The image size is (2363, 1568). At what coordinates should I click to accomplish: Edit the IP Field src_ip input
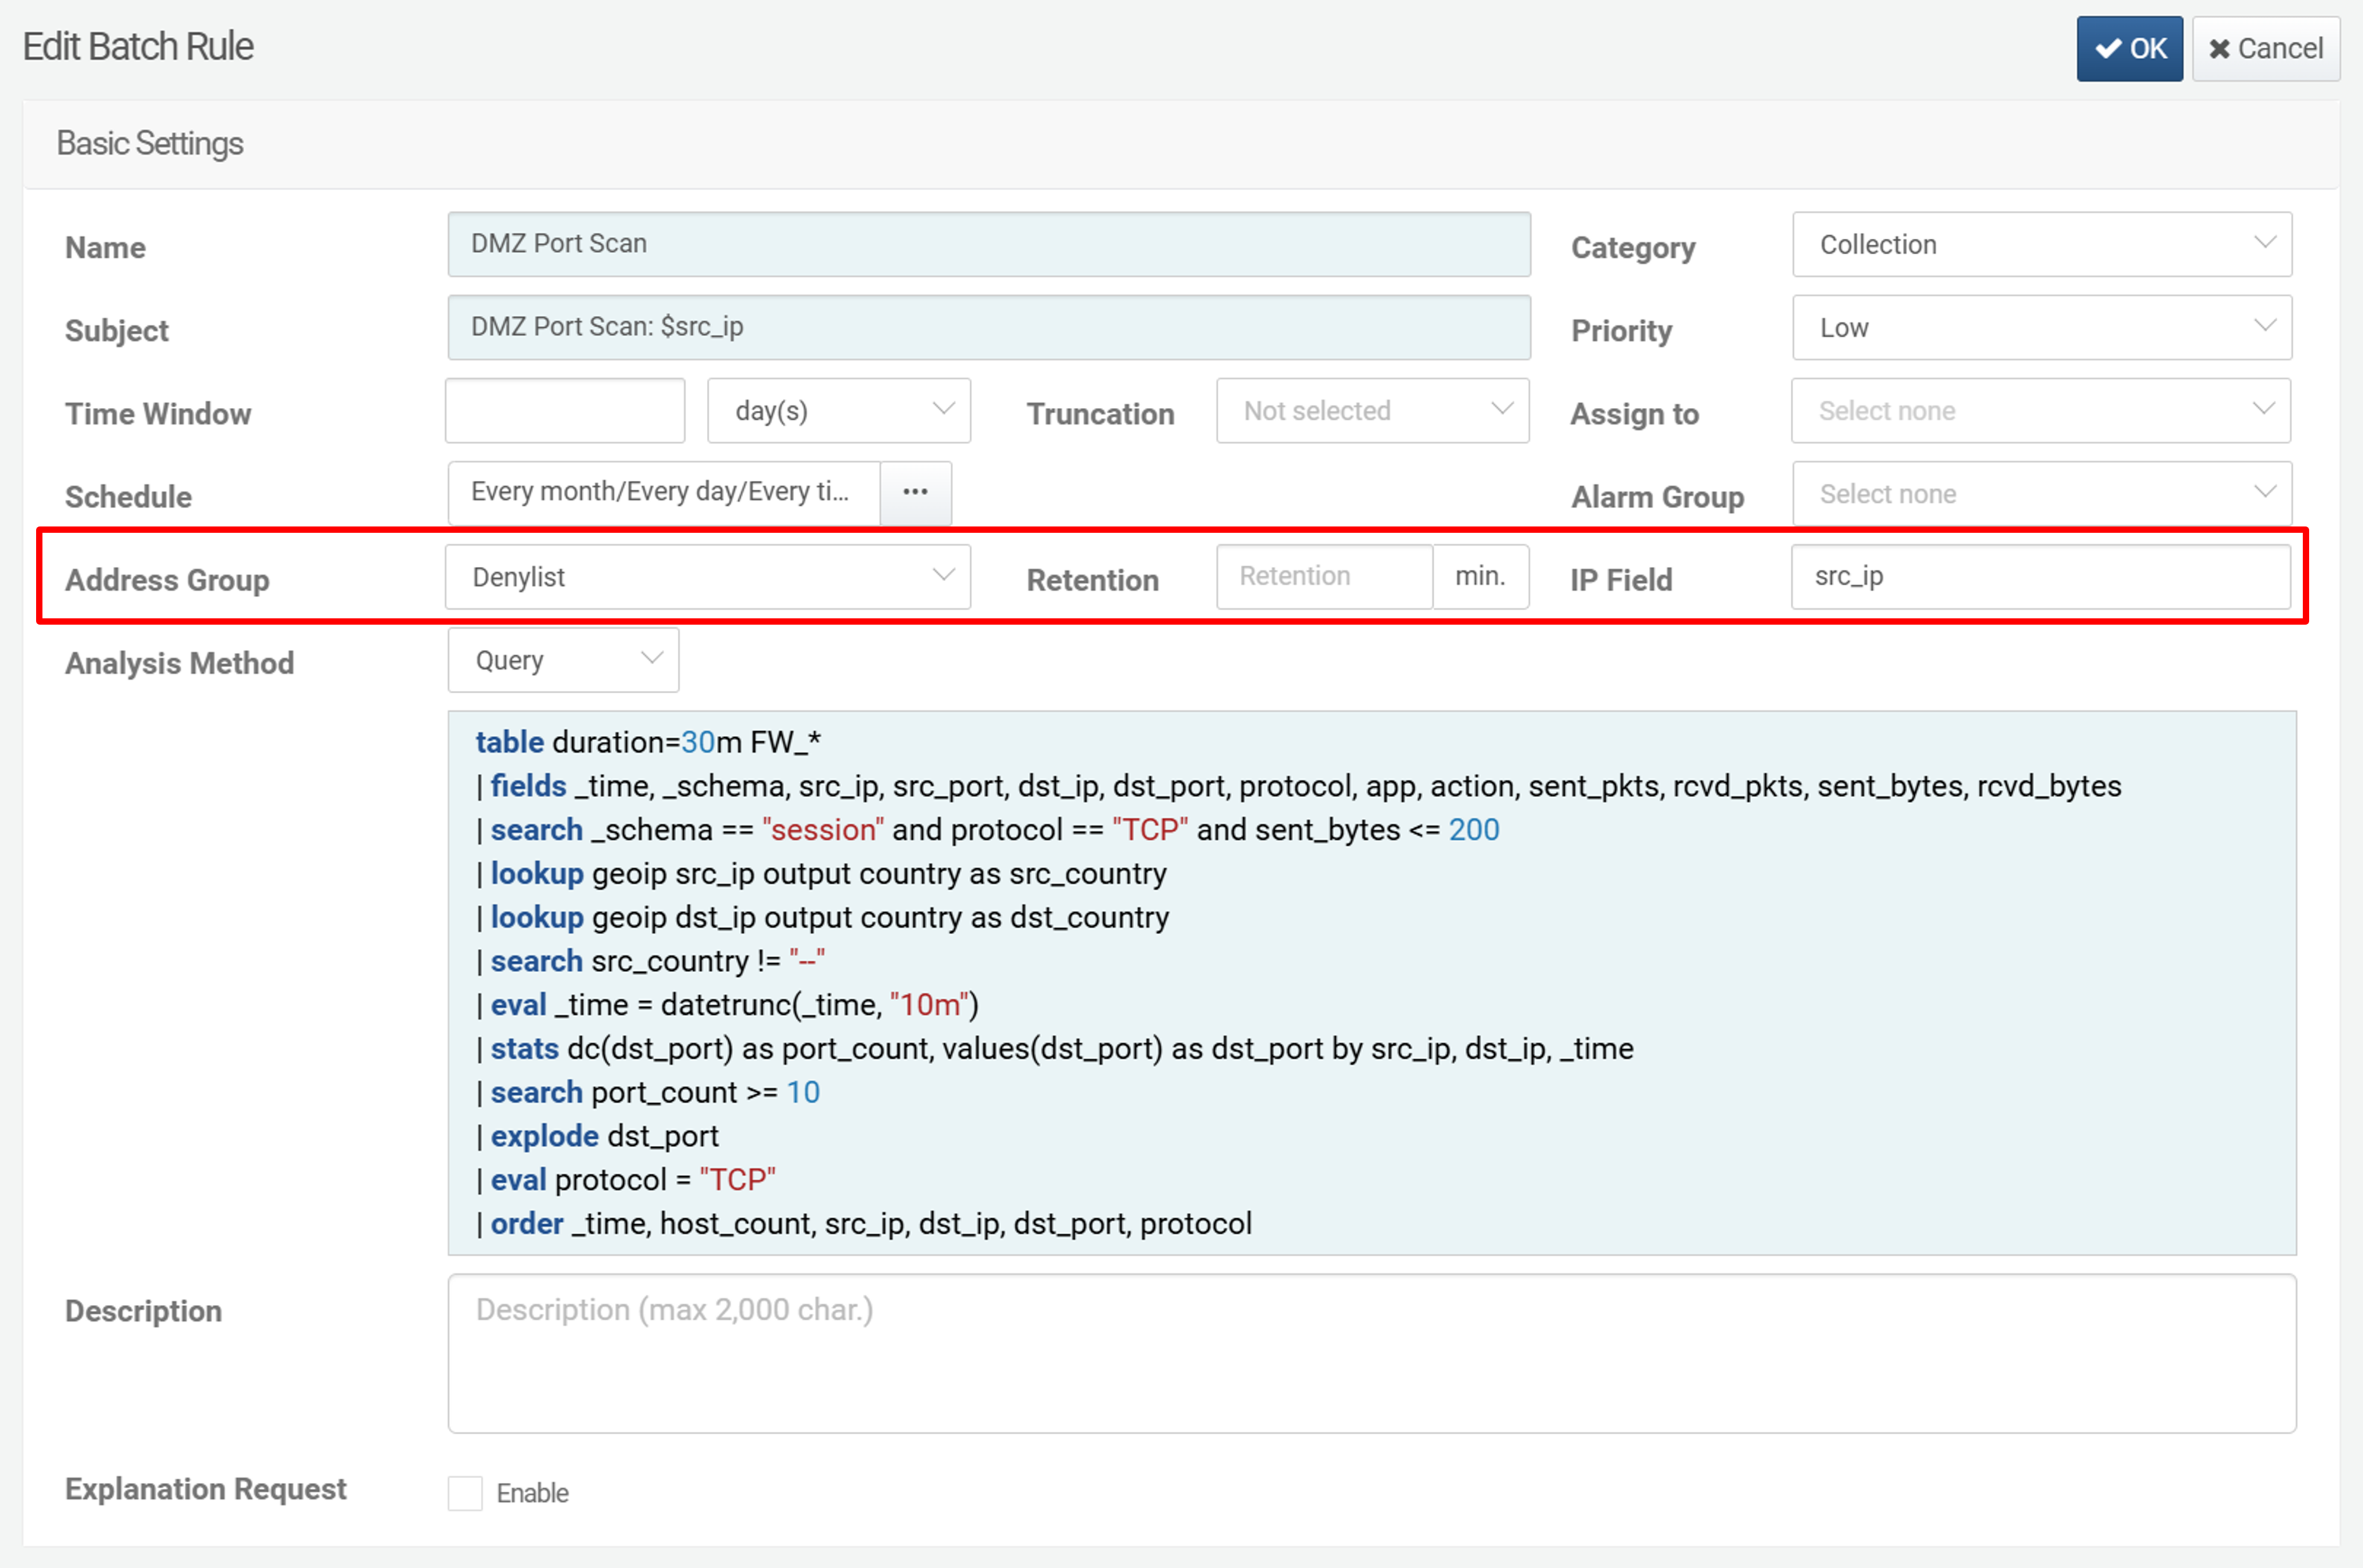coord(2041,577)
